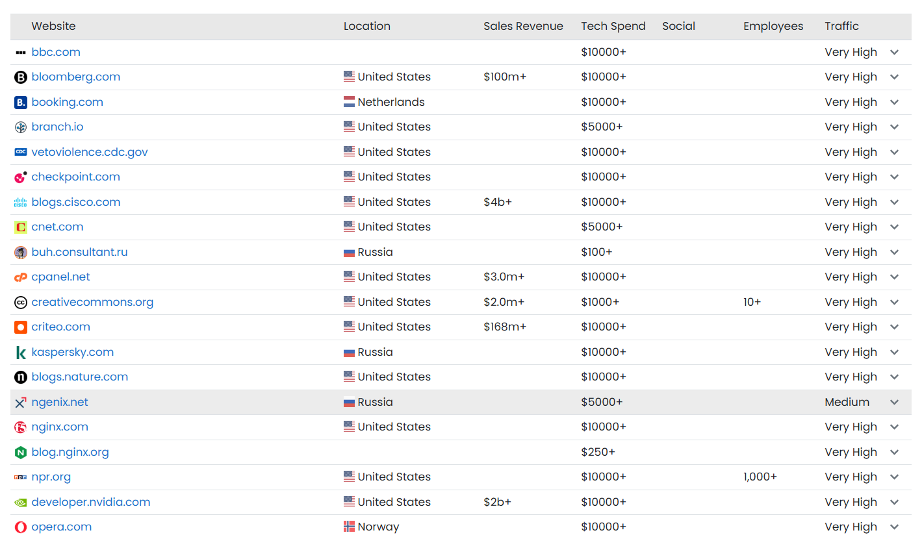The width and height of the screenshot is (922, 537).
Task: Click the 10+ employees value for creativecommons.org
Action: click(x=752, y=302)
